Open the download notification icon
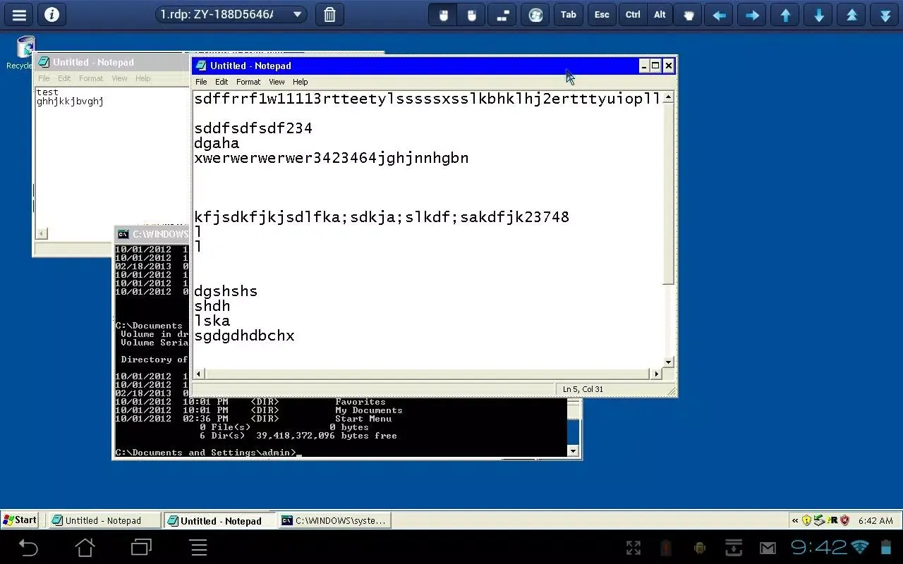Image resolution: width=903 pixels, height=564 pixels. [734, 548]
